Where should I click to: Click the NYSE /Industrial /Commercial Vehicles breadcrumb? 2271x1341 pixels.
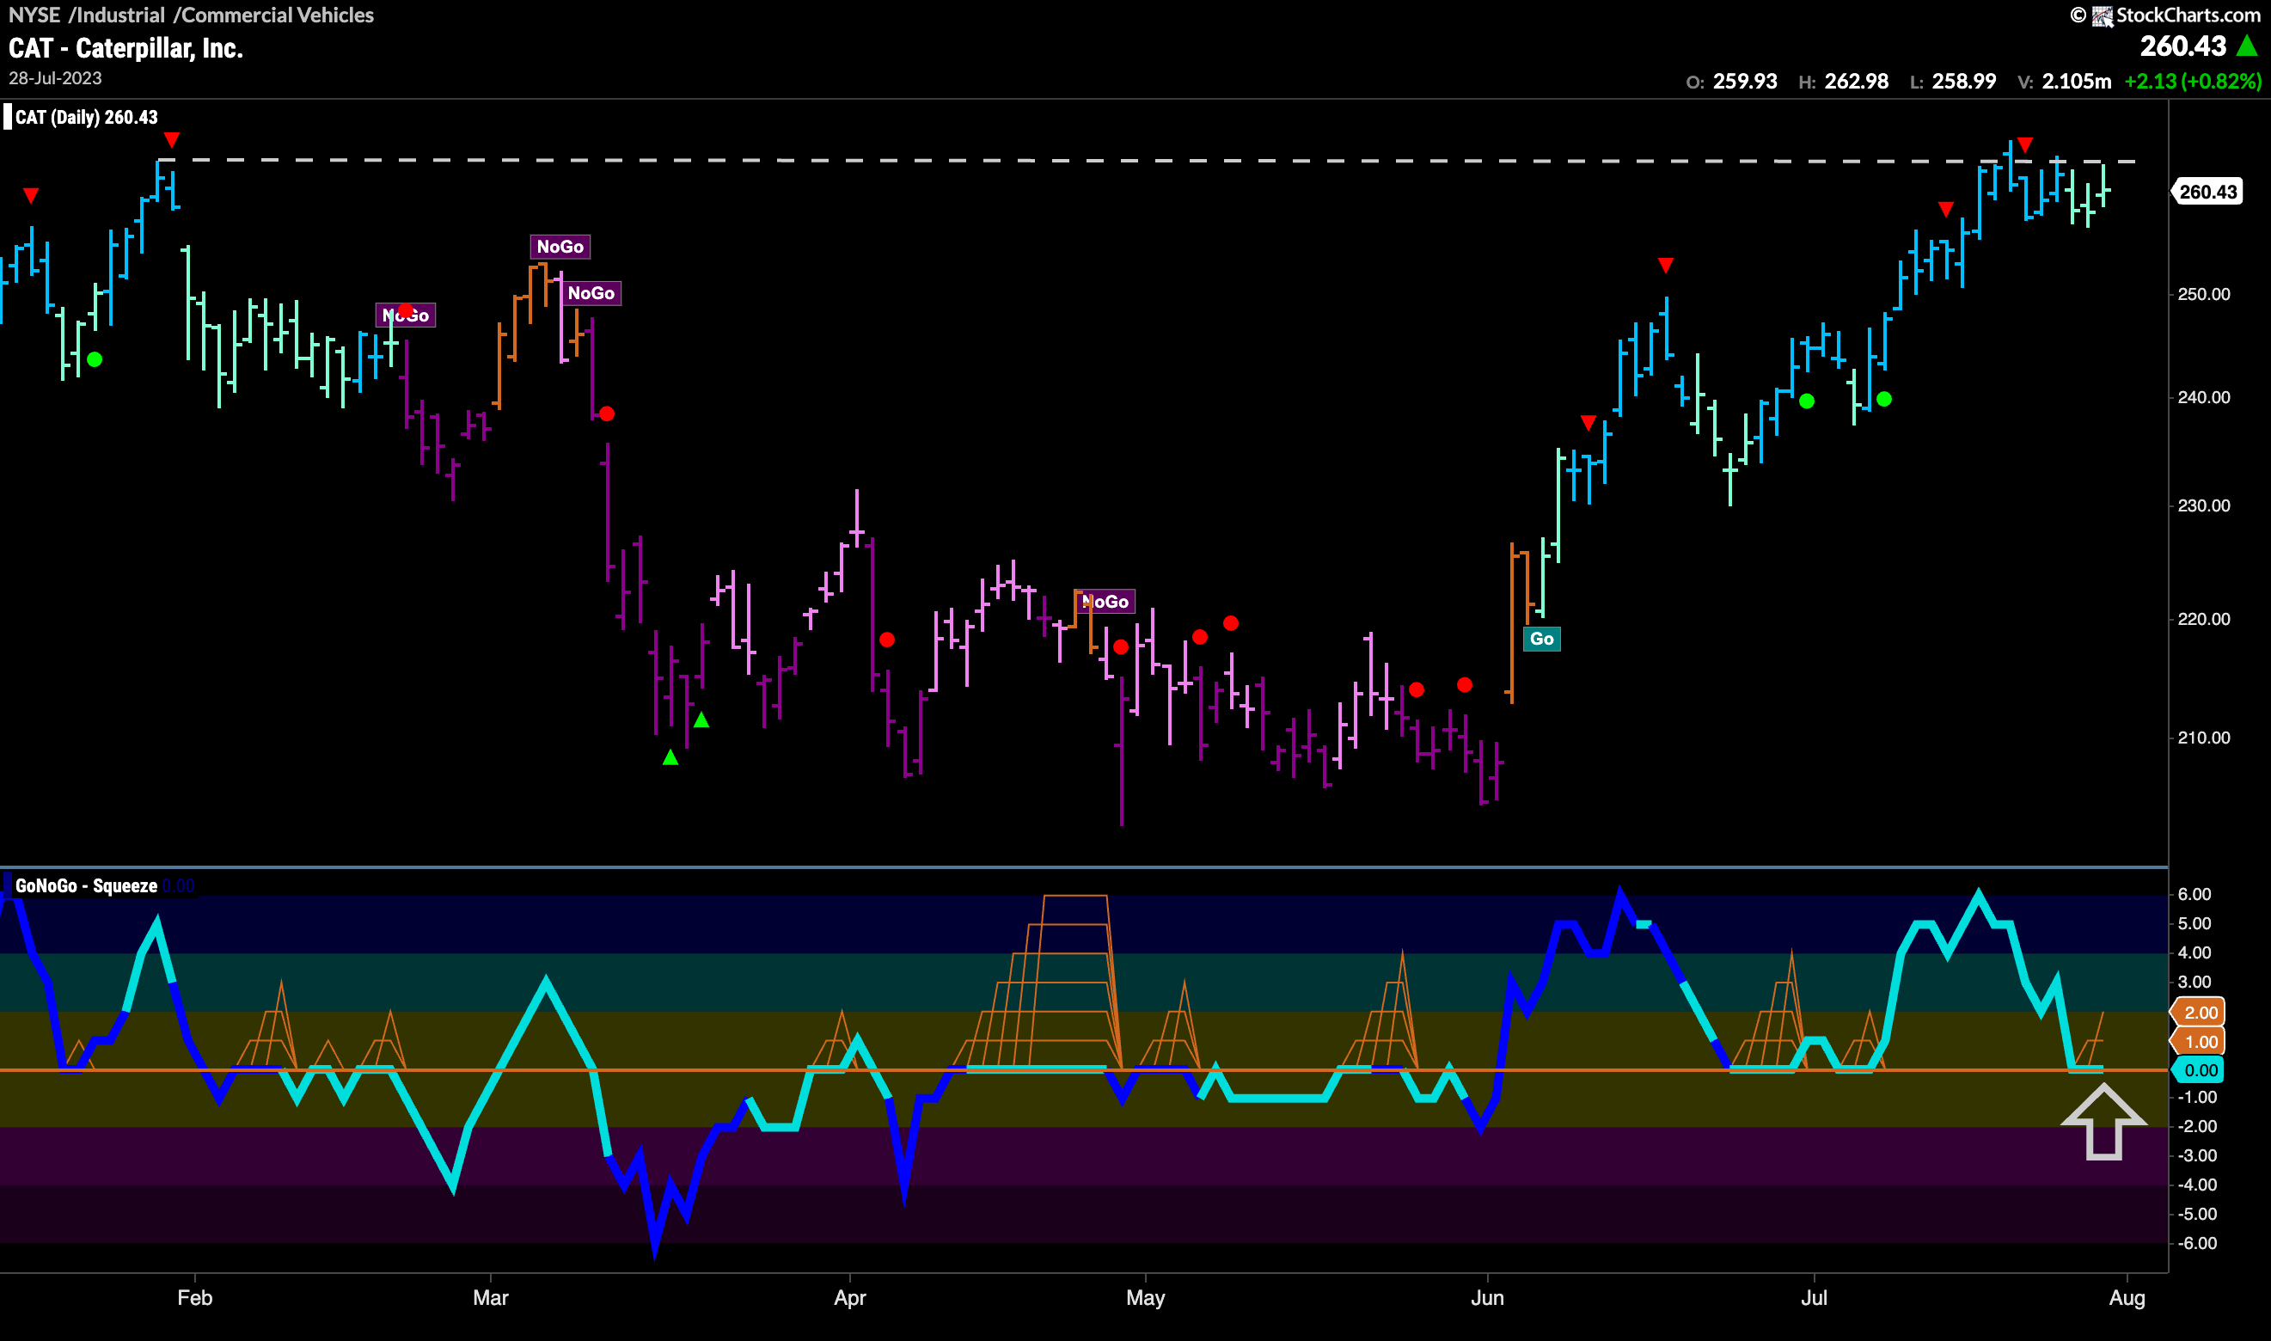click(191, 15)
